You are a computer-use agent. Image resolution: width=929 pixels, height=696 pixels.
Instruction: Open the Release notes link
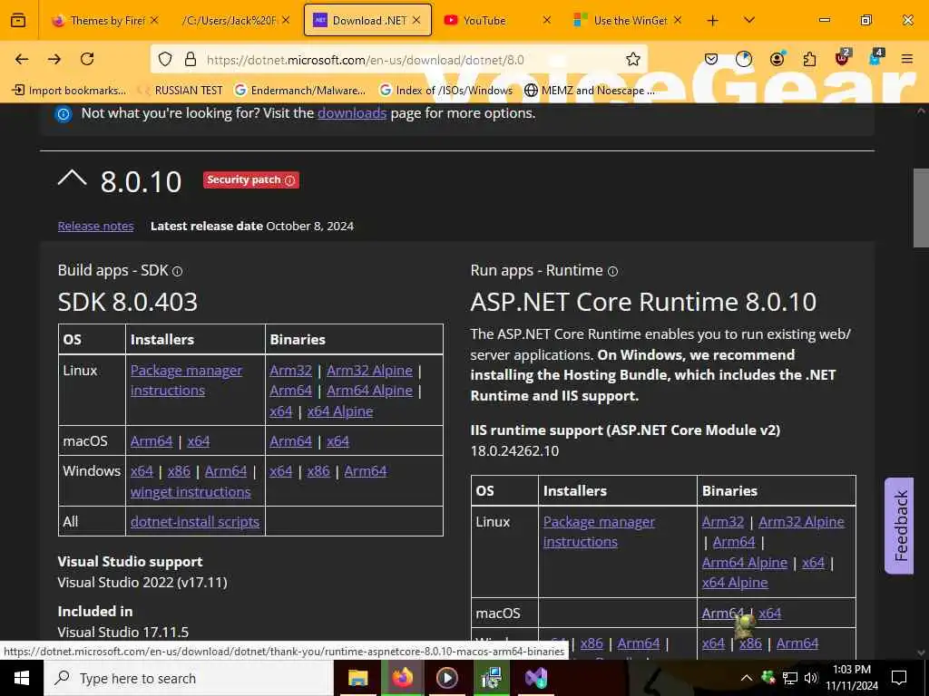pyautogui.click(x=96, y=226)
